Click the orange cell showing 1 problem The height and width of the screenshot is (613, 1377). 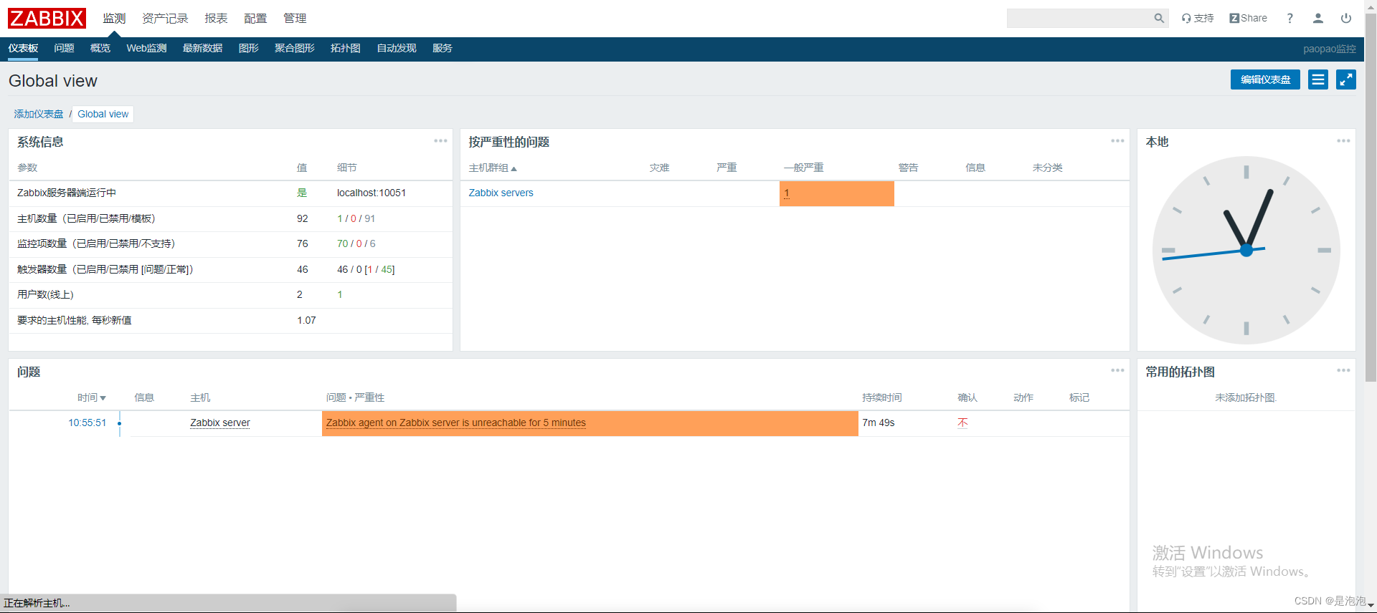click(x=836, y=193)
